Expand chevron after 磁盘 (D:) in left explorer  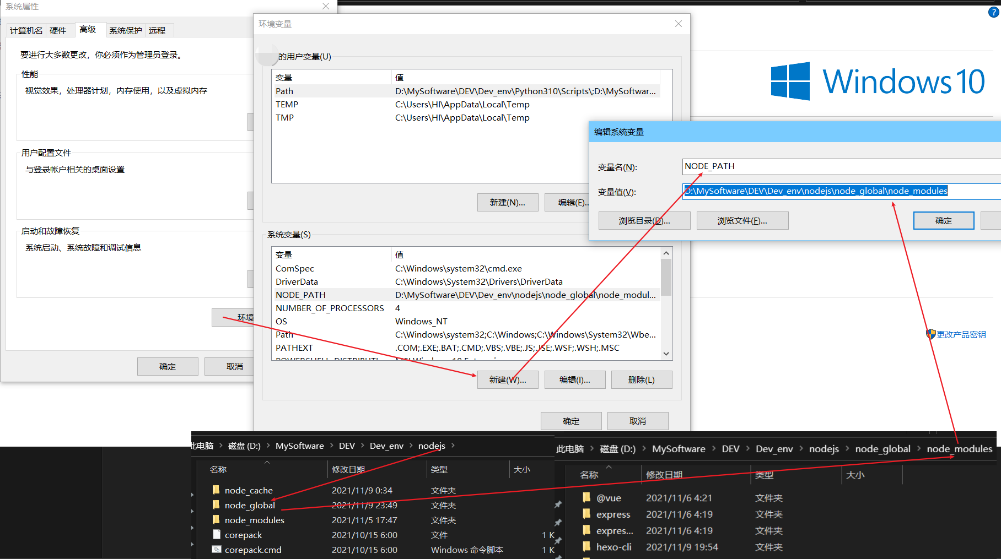point(268,446)
